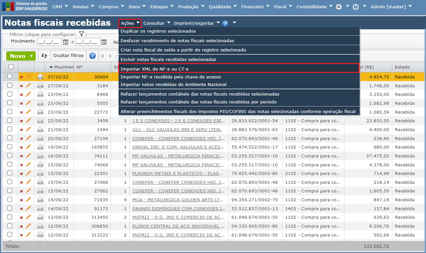The width and height of the screenshot is (426, 253).
Task: Select Desfazer recebimento de notas fiscais selecionadas
Action: point(239,41)
